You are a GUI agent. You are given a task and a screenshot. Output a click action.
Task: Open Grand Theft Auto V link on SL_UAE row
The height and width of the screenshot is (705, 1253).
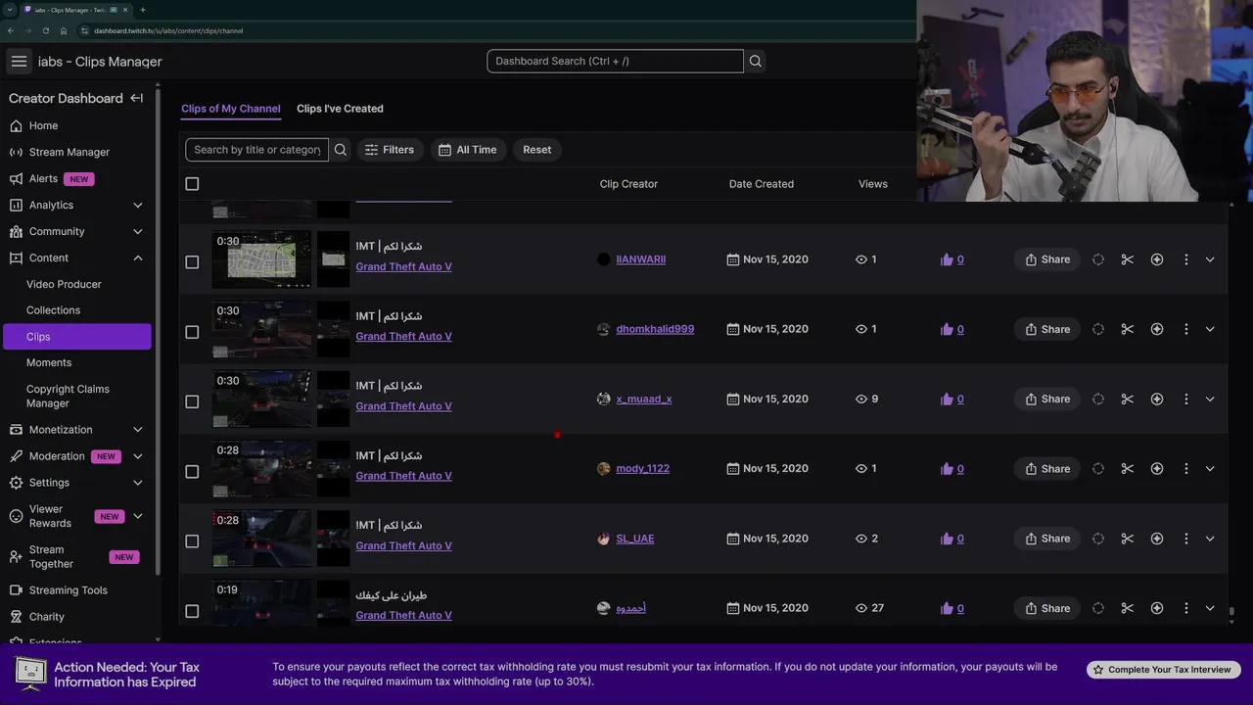pyautogui.click(x=403, y=545)
